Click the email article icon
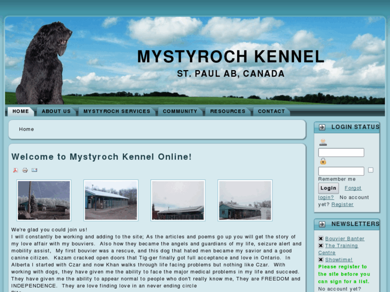The height and width of the screenshot is (292, 390). coord(34,170)
